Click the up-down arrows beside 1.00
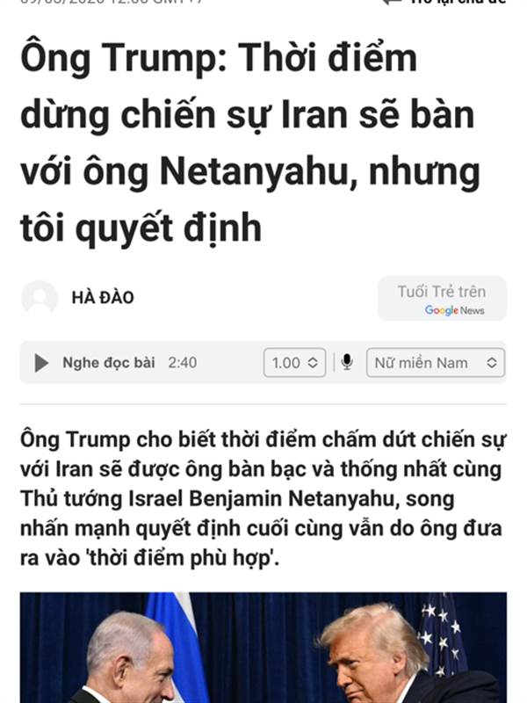This screenshot has width=527, height=703. (313, 363)
